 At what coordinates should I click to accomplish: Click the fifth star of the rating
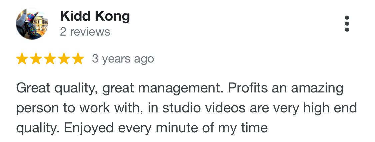[78, 59]
